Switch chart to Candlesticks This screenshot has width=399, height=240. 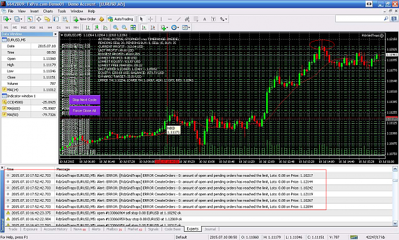point(96,27)
